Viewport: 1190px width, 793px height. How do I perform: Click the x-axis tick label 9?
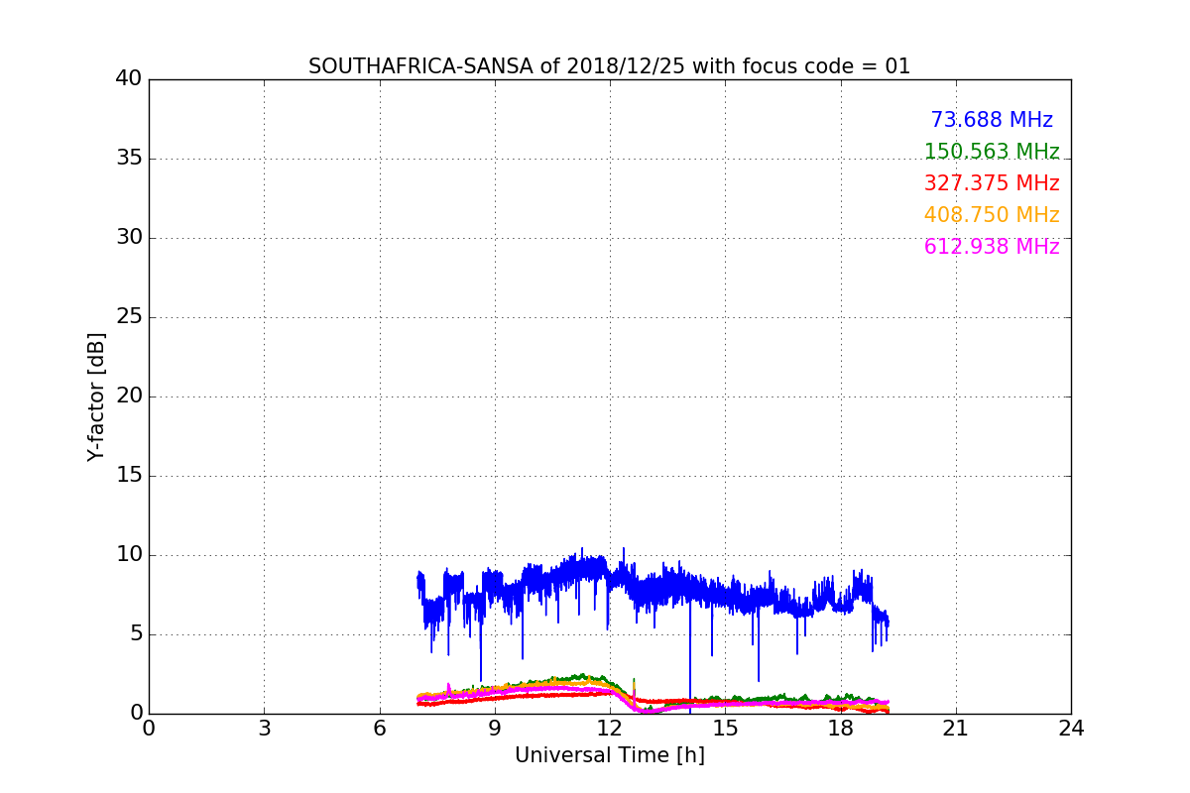[x=495, y=729]
